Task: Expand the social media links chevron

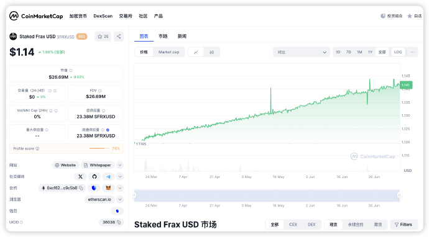Action: tap(120, 177)
